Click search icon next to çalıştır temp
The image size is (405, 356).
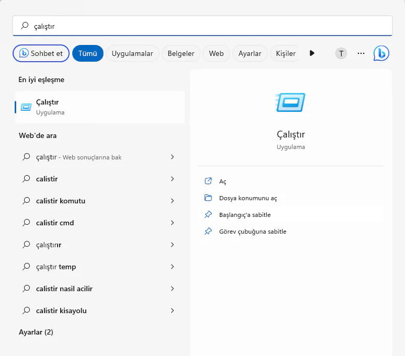click(x=26, y=266)
